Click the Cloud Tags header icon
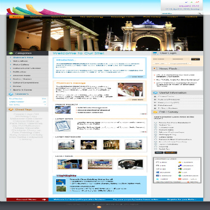 click(x=11, y=109)
